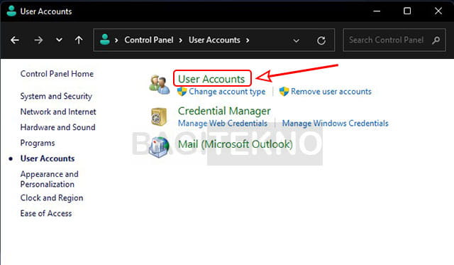
Task: Click the title bar User Accounts icon
Action: 11,11
